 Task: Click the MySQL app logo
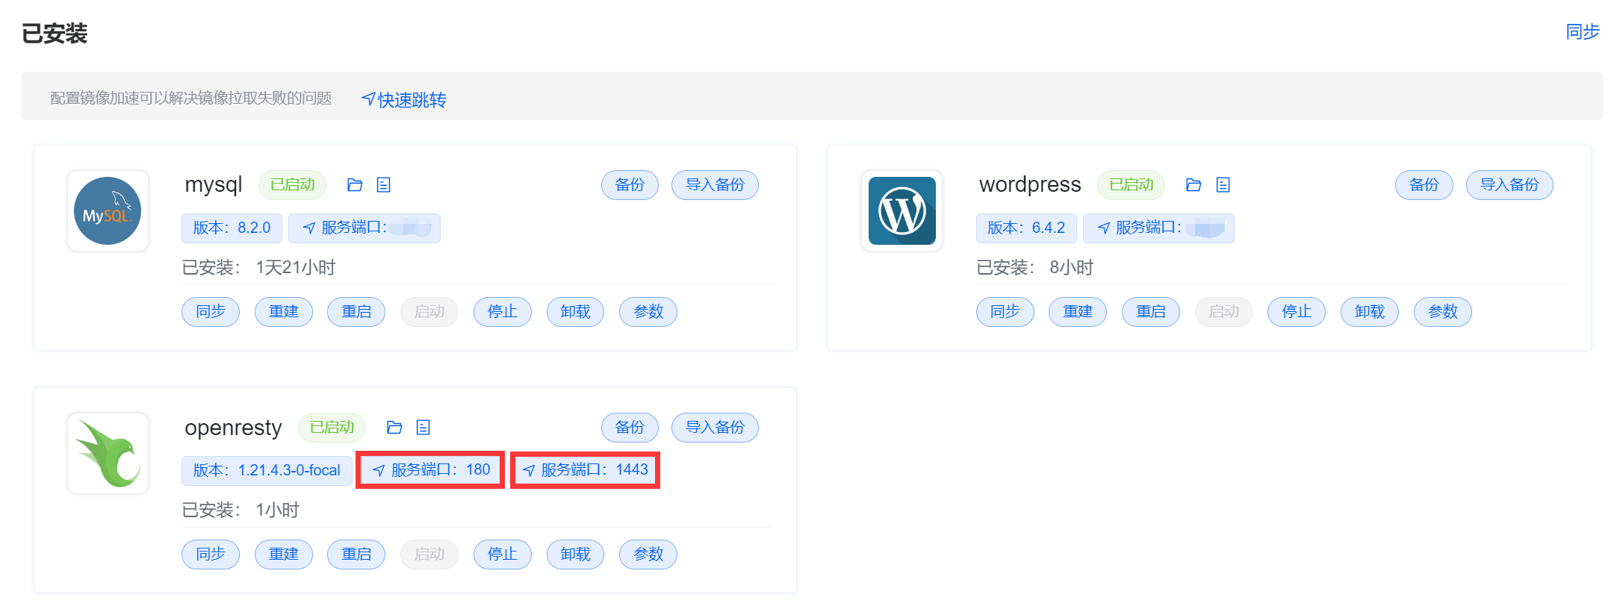click(108, 211)
